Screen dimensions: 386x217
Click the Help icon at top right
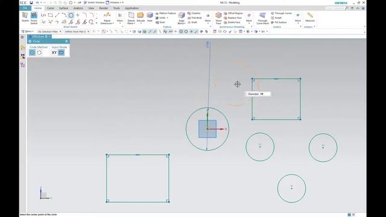pos(363,8)
